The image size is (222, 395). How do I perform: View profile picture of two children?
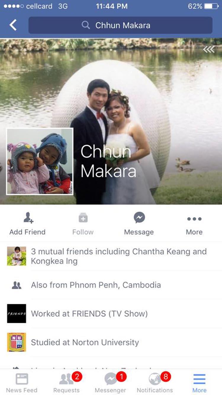[40, 161]
